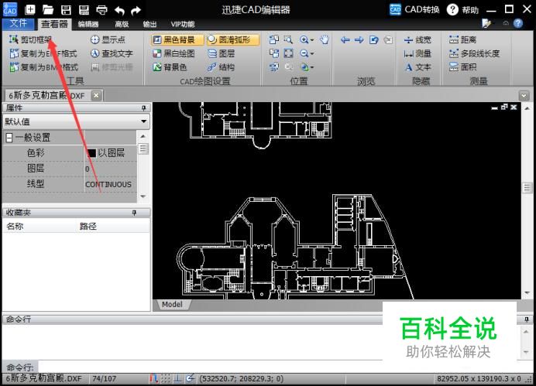The height and width of the screenshot is (386, 536).
Task: Open 结构 structure panel
Action: tap(222, 67)
